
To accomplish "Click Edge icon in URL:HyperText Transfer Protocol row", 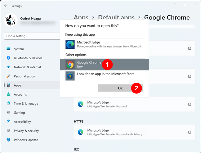I will coord(81,104).
